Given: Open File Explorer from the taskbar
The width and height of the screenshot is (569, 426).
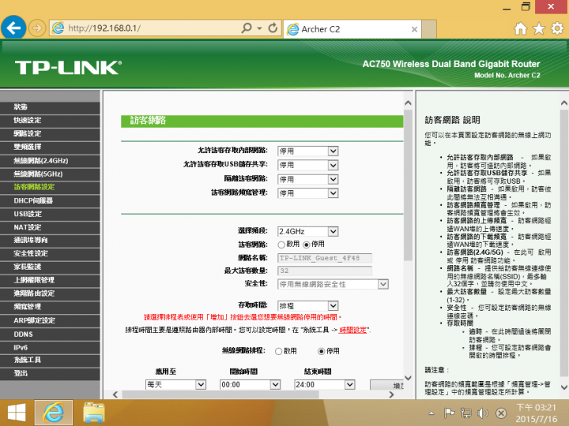Looking at the screenshot, I should [94, 413].
